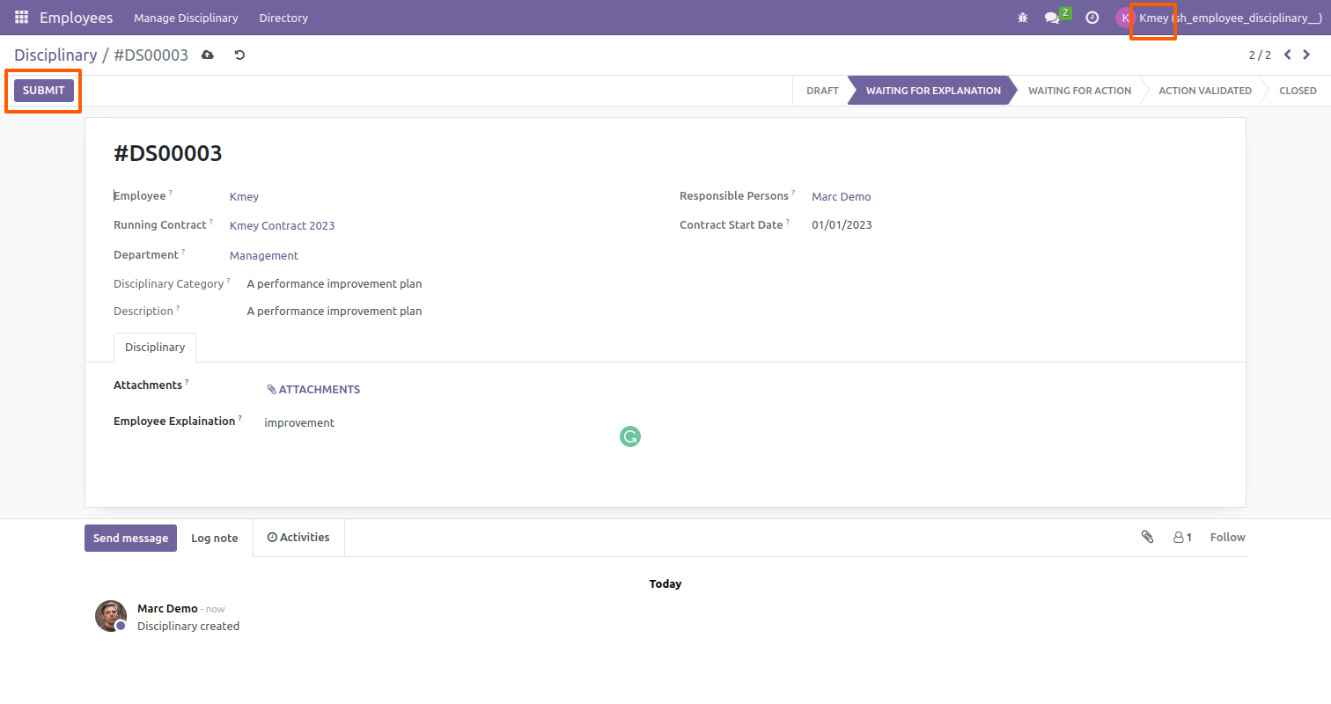The width and height of the screenshot is (1331, 704).
Task: Click the Running Contract label
Action: (x=160, y=225)
